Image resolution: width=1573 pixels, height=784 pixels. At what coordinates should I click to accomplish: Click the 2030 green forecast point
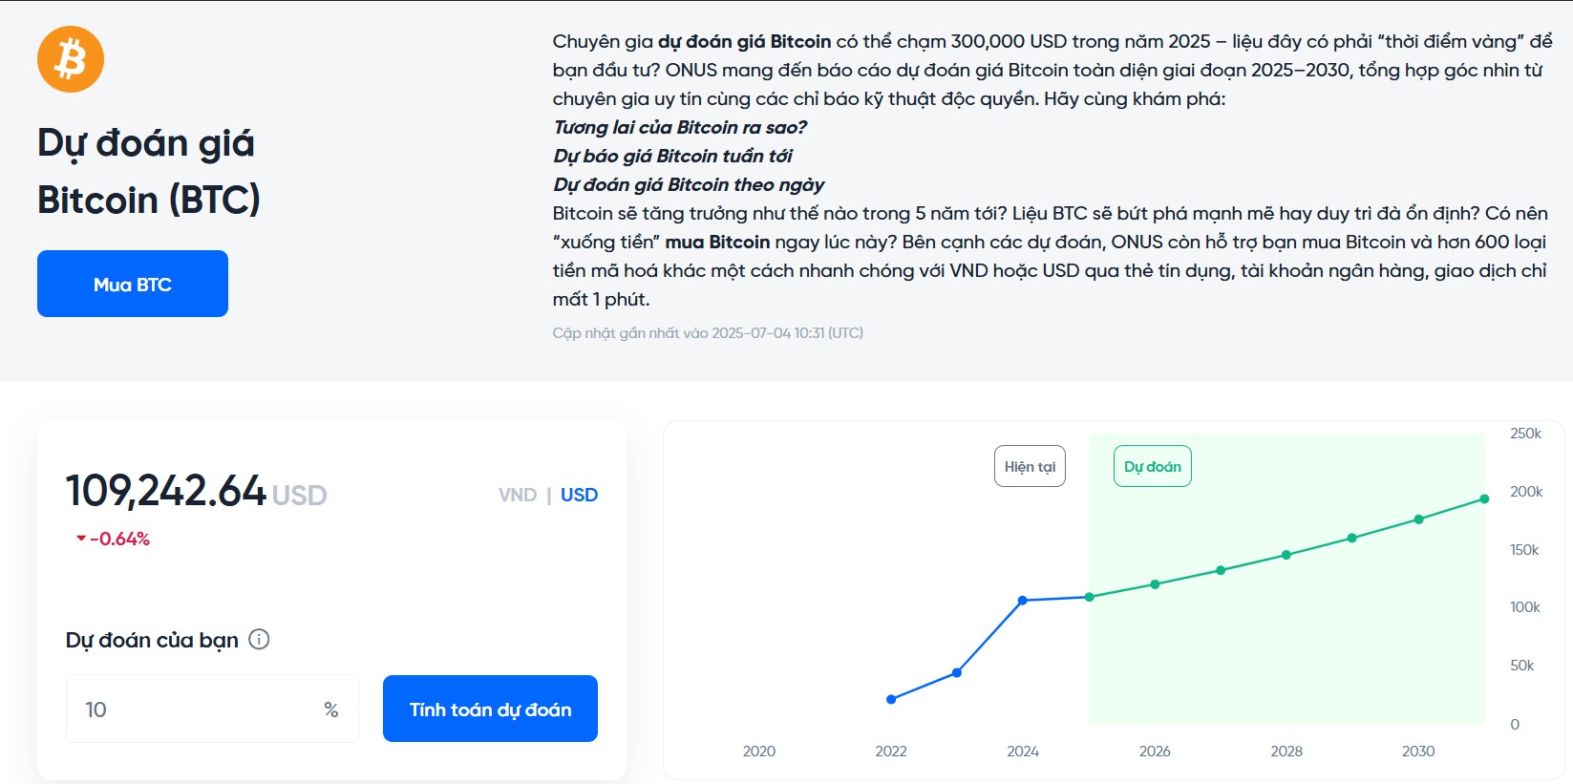point(1418,519)
